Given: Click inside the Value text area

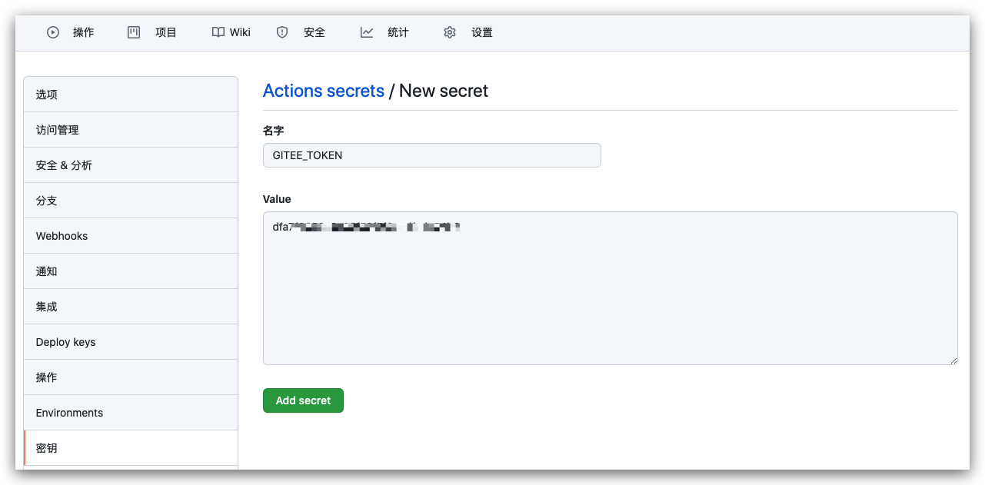Looking at the screenshot, I should click(611, 288).
